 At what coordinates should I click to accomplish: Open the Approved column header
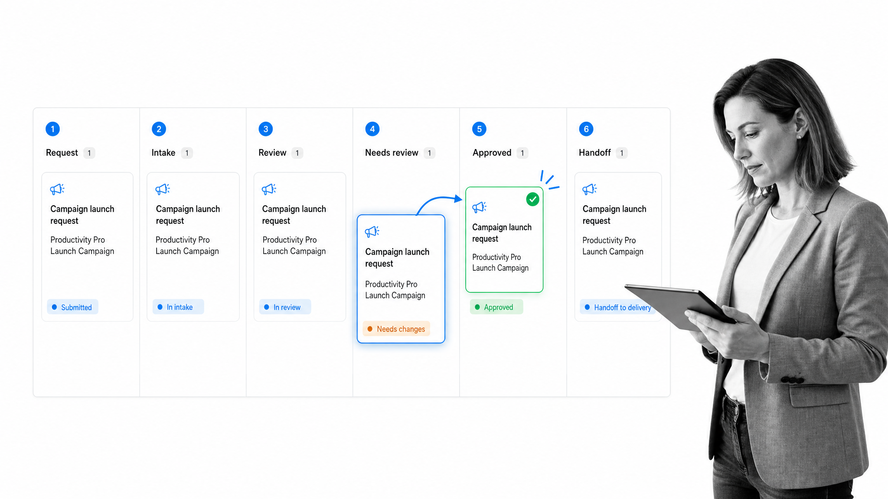(492, 152)
